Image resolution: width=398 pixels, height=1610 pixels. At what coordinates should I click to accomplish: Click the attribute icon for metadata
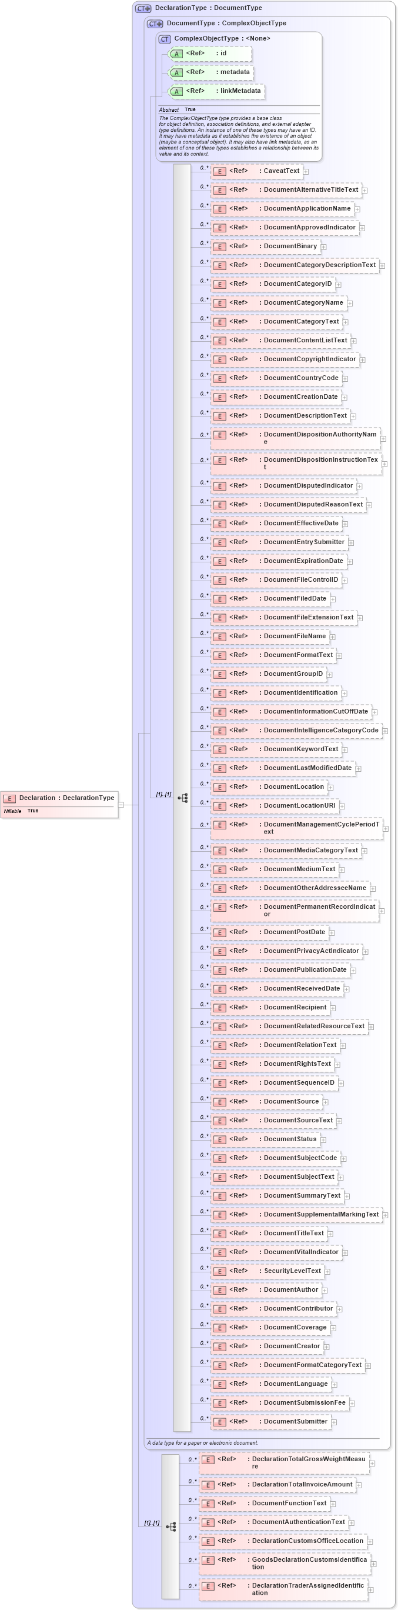(176, 72)
